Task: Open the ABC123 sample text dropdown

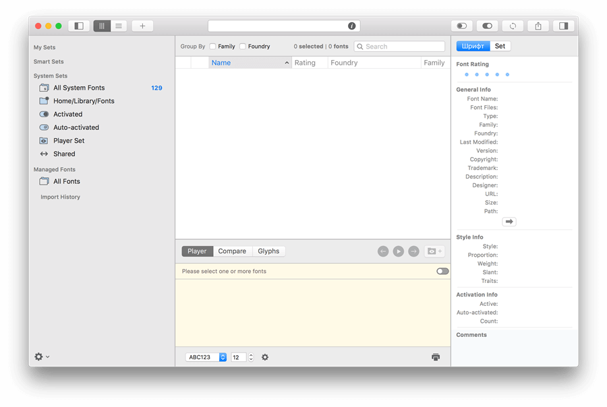Action: 206,357
